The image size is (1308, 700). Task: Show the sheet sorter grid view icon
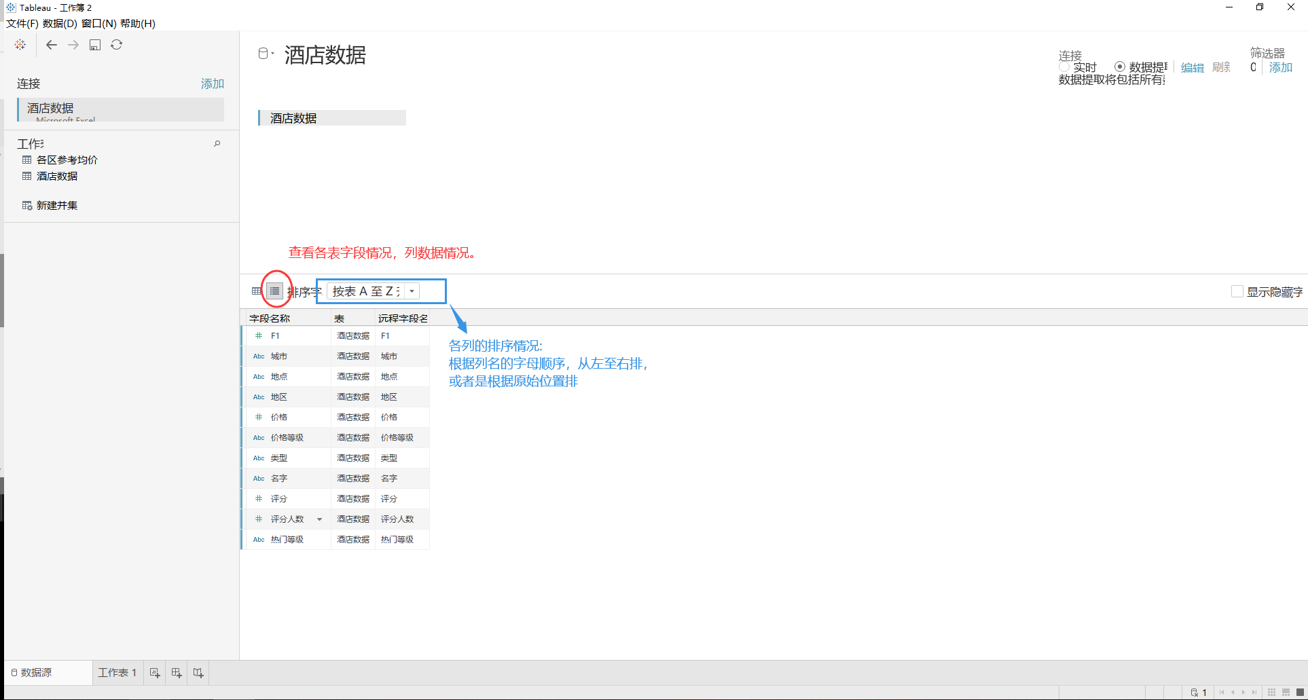1272,693
